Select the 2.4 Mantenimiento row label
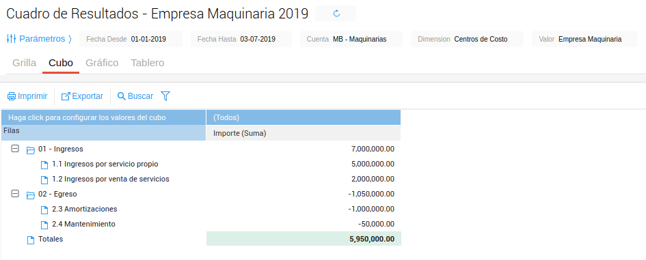The width and height of the screenshot is (646, 260). pos(83,225)
